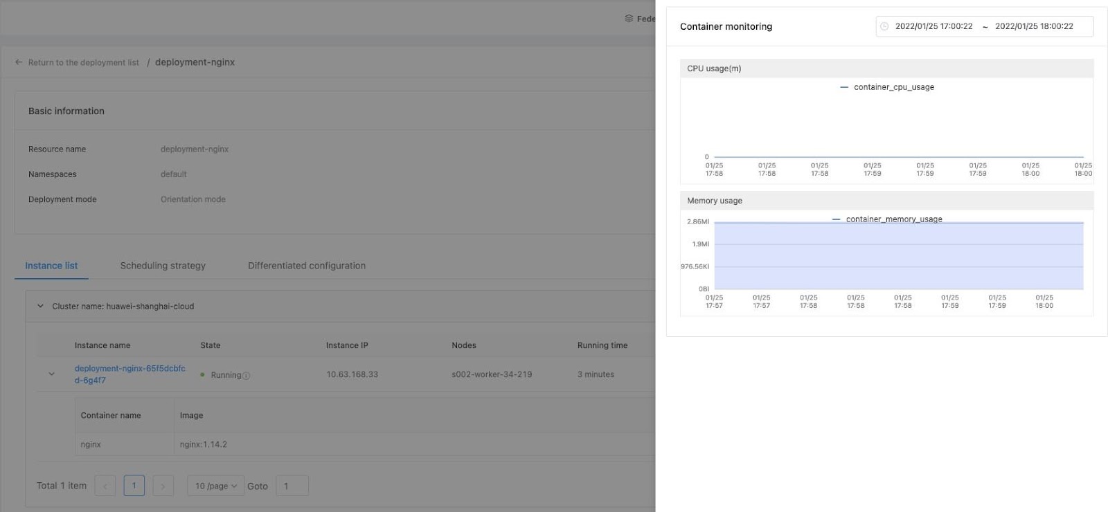The image size is (1108, 512).
Task: Click the Federation layers icon in header
Action: (x=629, y=19)
